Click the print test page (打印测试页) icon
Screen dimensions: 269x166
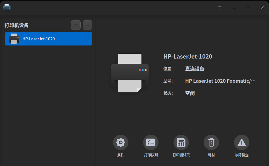[181, 142]
